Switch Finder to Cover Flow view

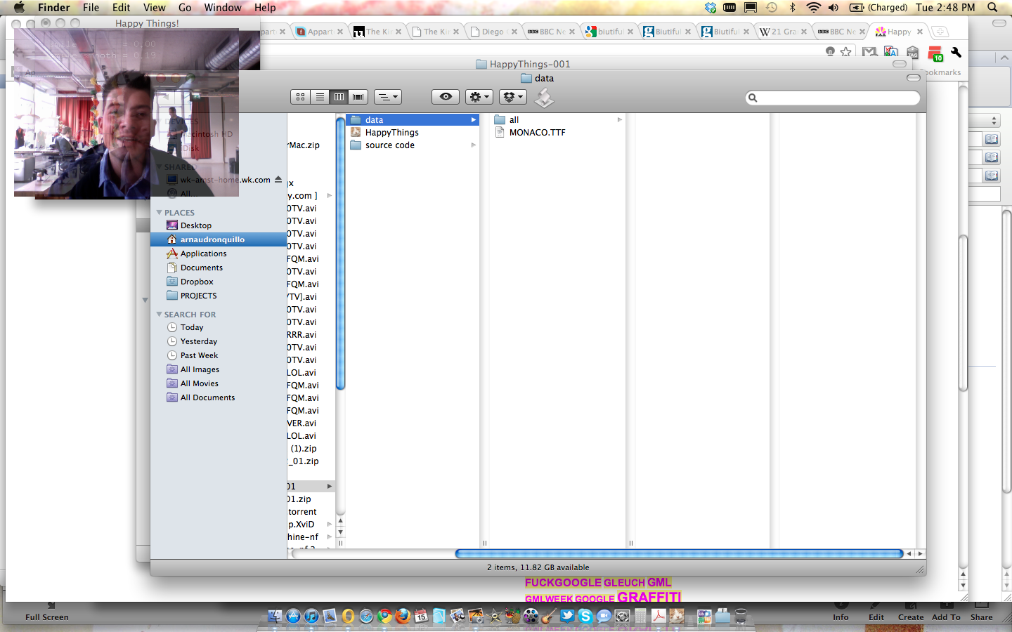pos(358,97)
